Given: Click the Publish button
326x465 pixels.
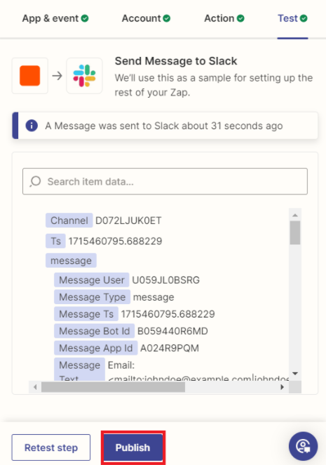Looking at the screenshot, I should click(x=133, y=447).
